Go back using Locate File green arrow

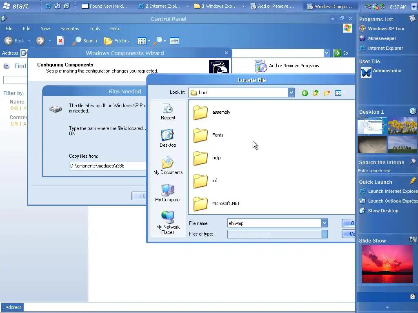tap(305, 93)
